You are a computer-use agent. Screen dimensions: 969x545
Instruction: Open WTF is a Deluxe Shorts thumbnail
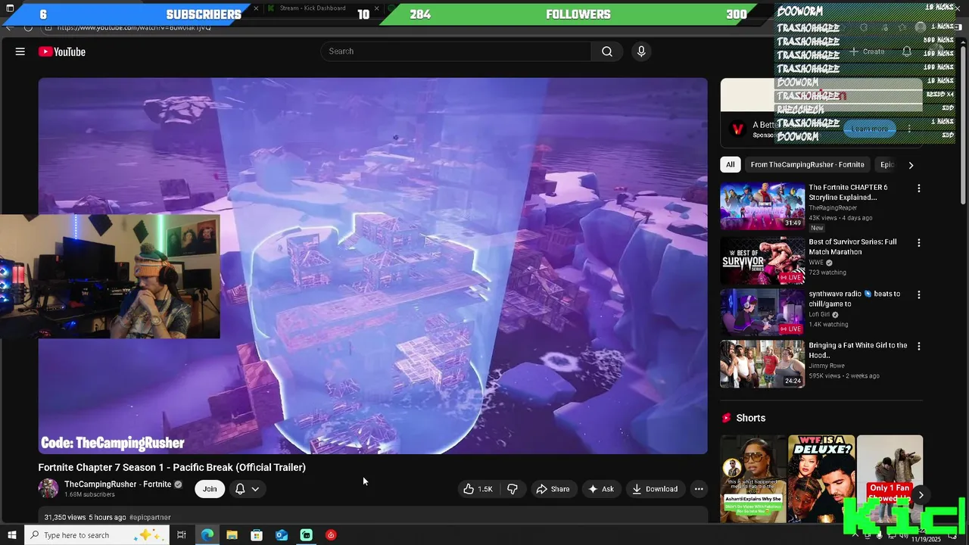821,478
